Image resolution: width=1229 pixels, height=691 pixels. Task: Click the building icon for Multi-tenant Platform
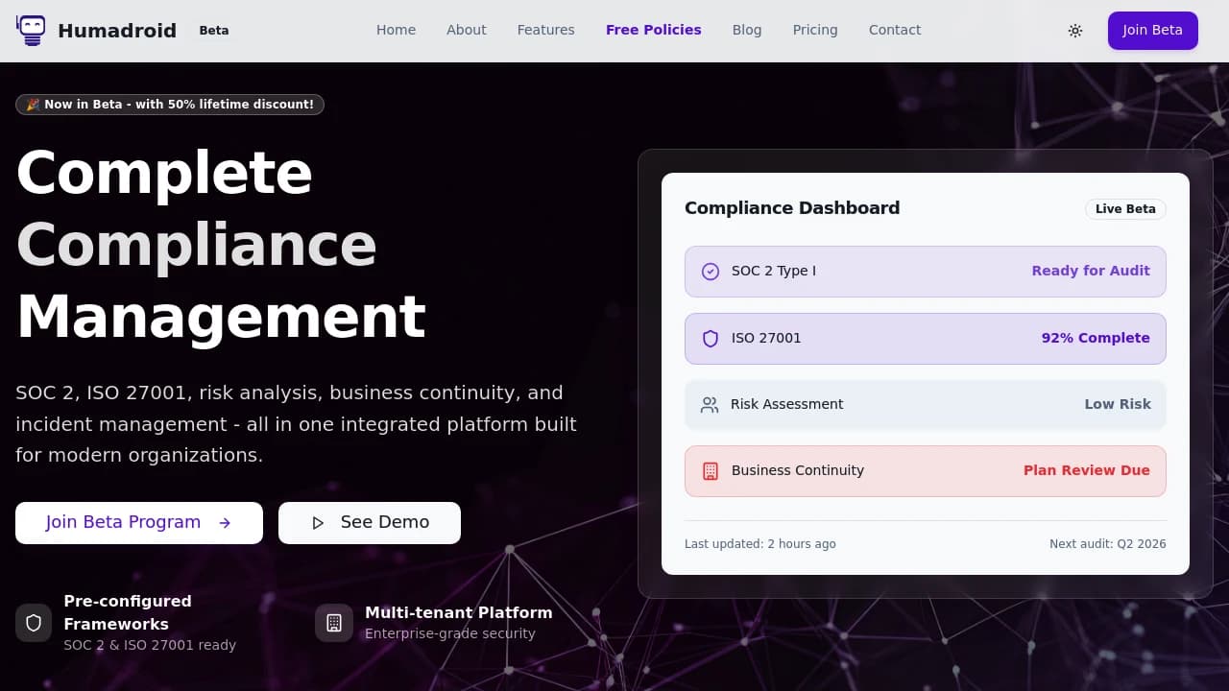[334, 623]
